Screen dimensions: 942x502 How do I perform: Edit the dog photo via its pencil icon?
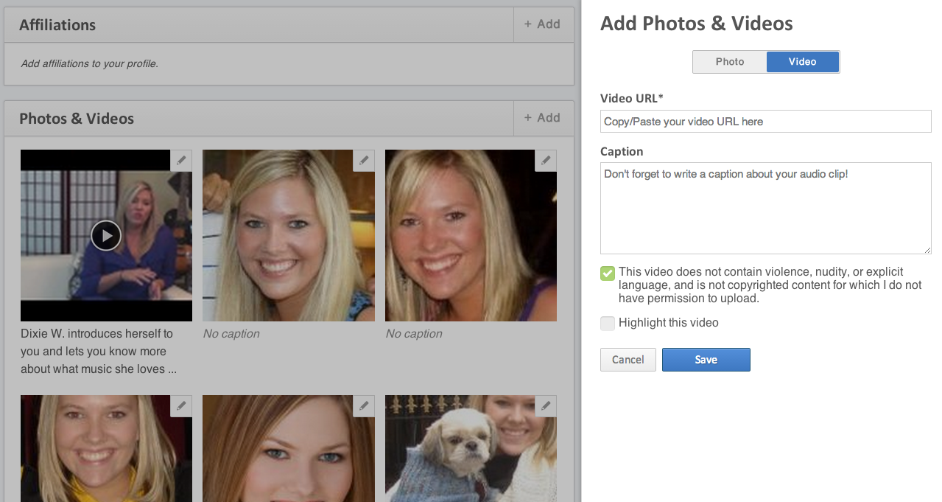(546, 405)
